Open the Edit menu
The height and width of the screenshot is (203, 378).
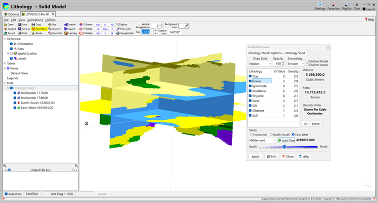click(13, 20)
